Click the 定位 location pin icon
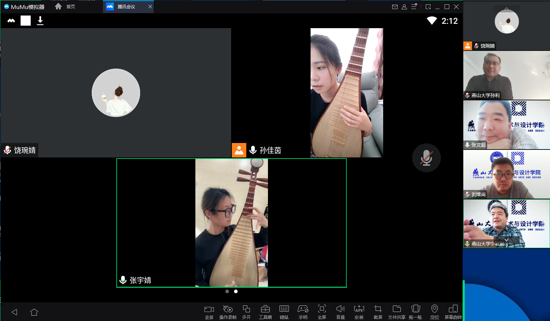This screenshot has height=321, width=550. tap(434, 309)
